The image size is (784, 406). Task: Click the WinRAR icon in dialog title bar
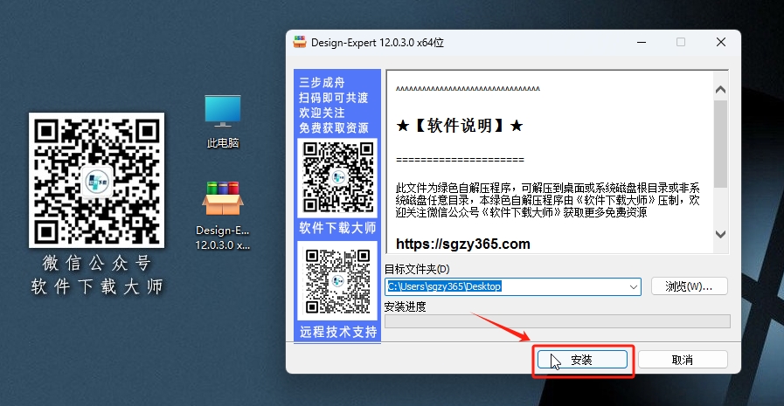[300, 42]
